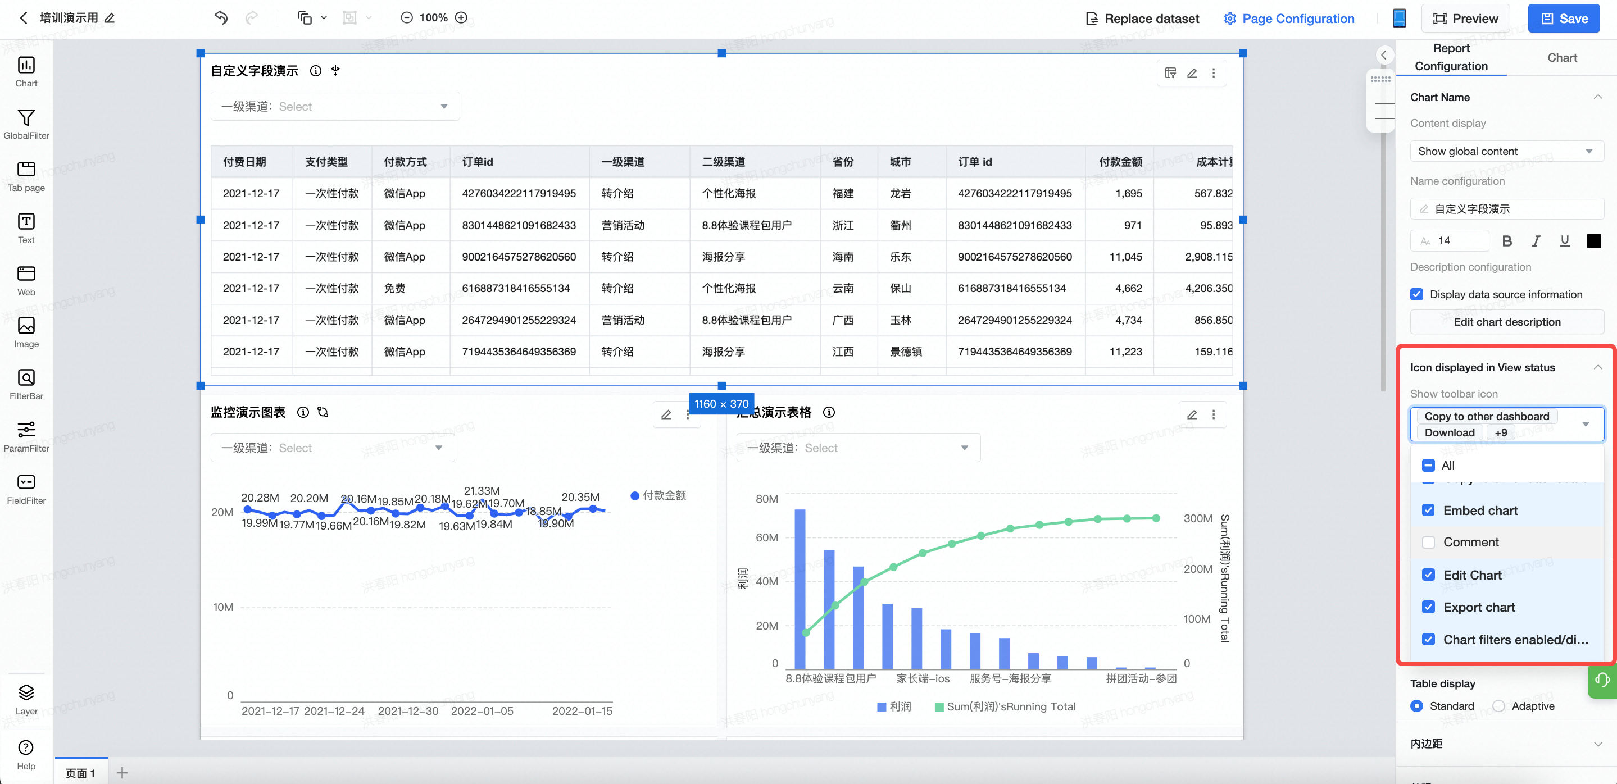This screenshot has width=1617, height=784.
Task: Open 一级渠道 dropdown in 监控演示图表
Action: [333, 448]
